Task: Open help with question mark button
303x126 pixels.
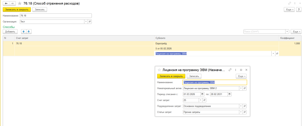Action: (299, 9)
